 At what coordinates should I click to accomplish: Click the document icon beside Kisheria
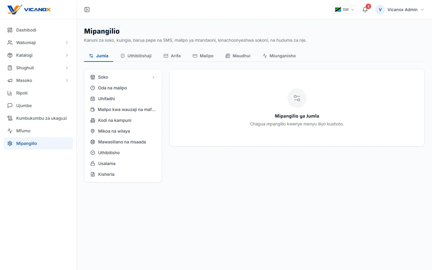click(x=93, y=174)
